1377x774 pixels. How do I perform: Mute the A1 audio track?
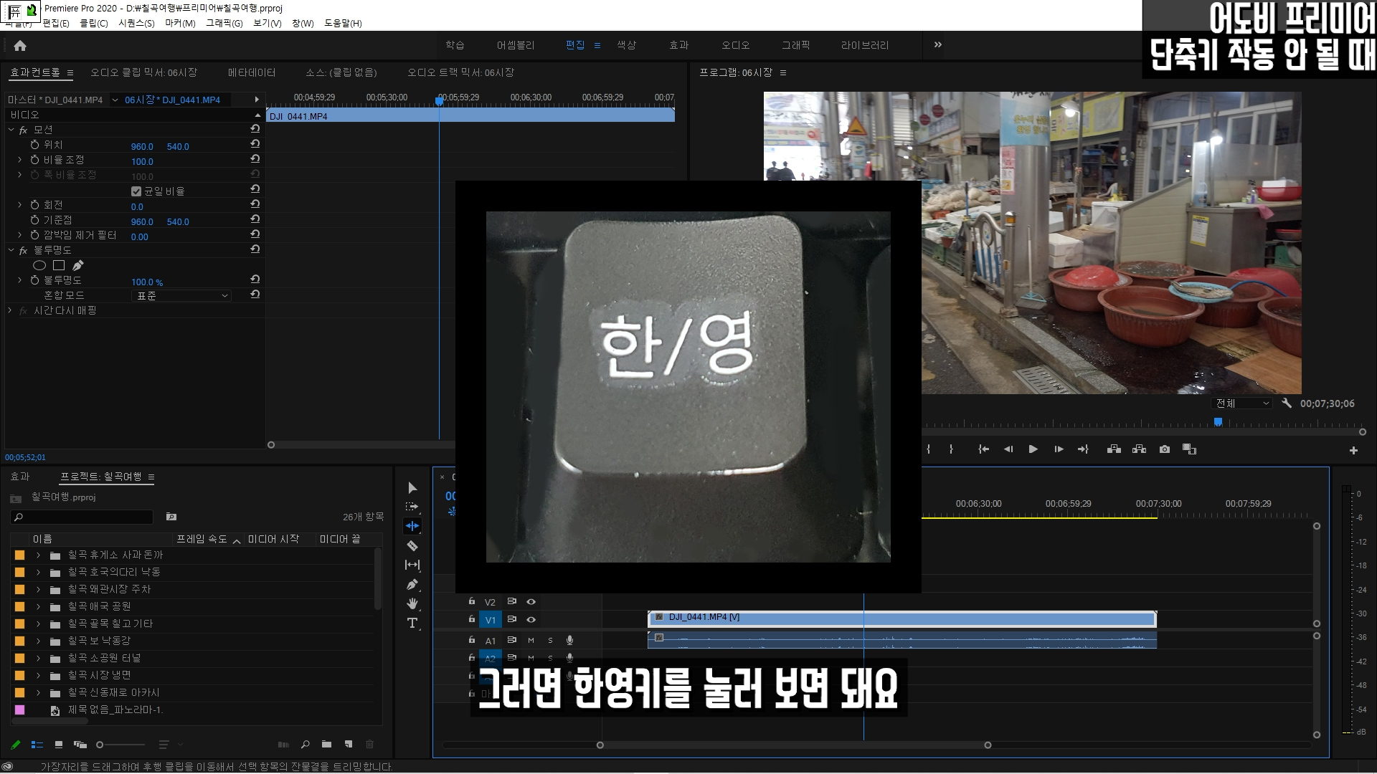point(531,640)
